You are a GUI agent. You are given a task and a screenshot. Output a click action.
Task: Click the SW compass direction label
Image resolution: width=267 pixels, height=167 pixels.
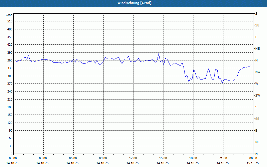(x=258, y=96)
